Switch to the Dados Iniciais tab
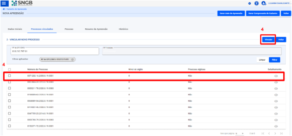Screen dimensions: 292x136 (15, 29)
